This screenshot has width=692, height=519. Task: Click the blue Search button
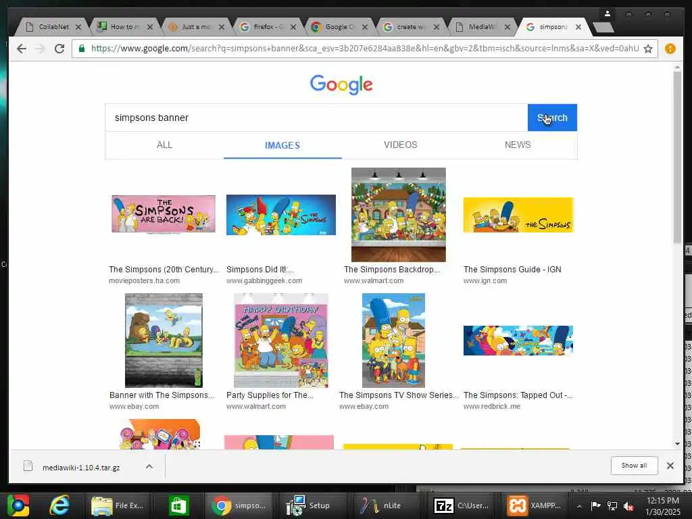pyautogui.click(x=552, y=118)
